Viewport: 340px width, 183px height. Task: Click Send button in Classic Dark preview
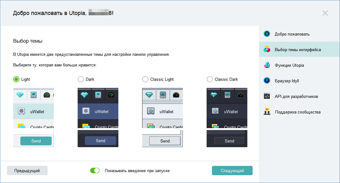(x=229, y=141)
